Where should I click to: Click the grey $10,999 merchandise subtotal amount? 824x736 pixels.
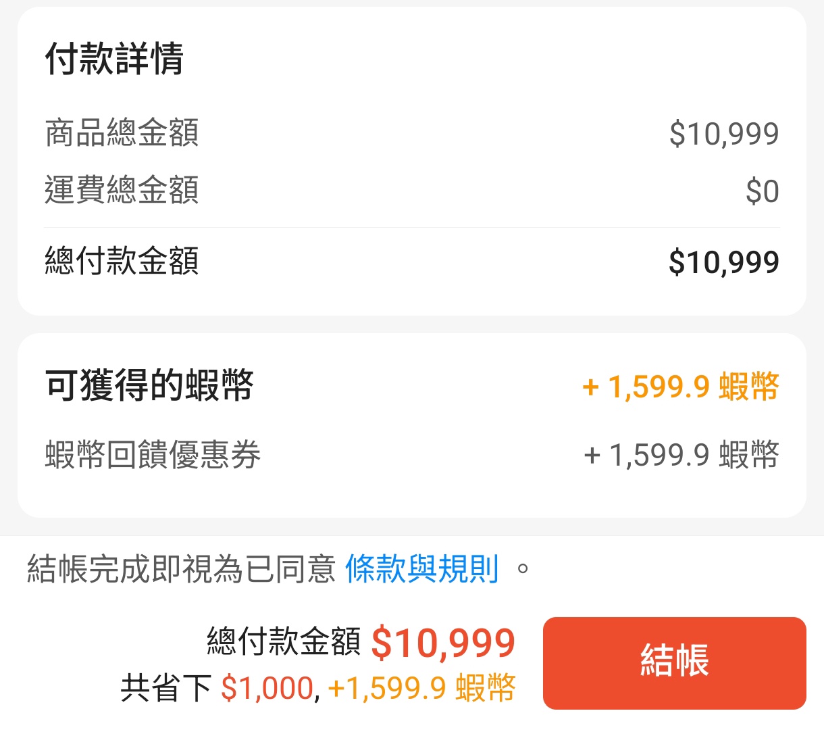(723, 134)
